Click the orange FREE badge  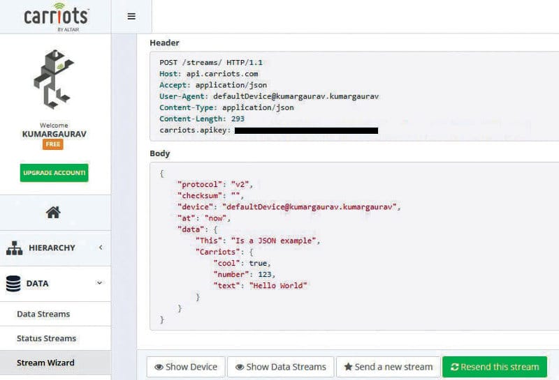[53, 144]
